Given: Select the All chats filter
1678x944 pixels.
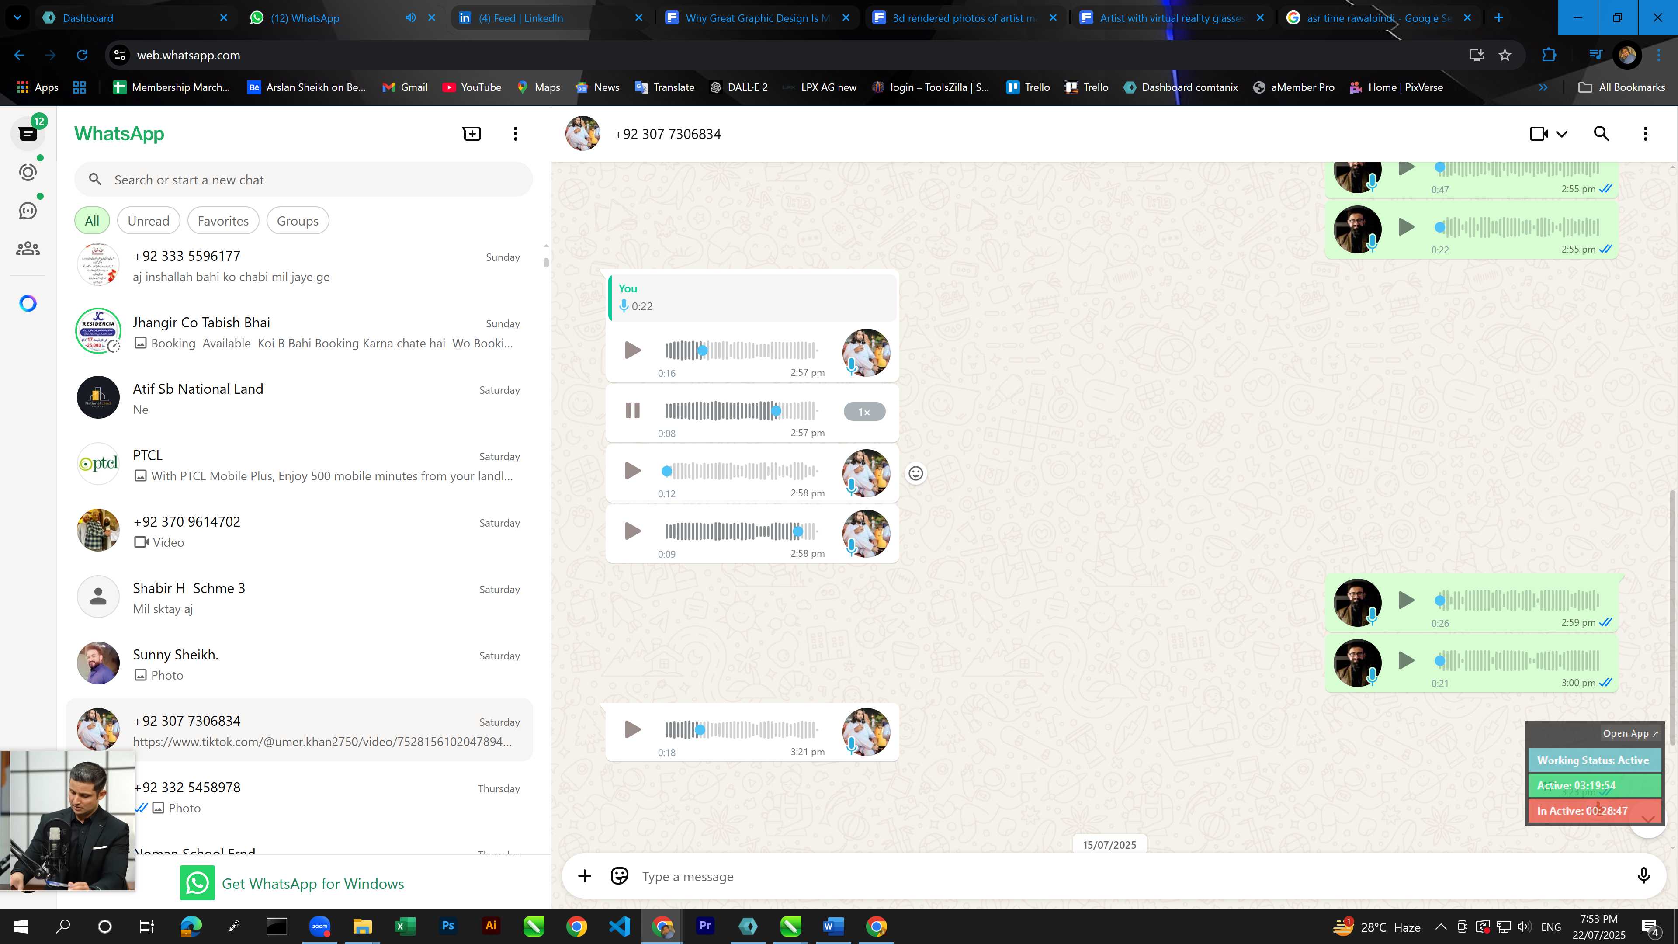Looking at the screenshot, I should point(92,221).
